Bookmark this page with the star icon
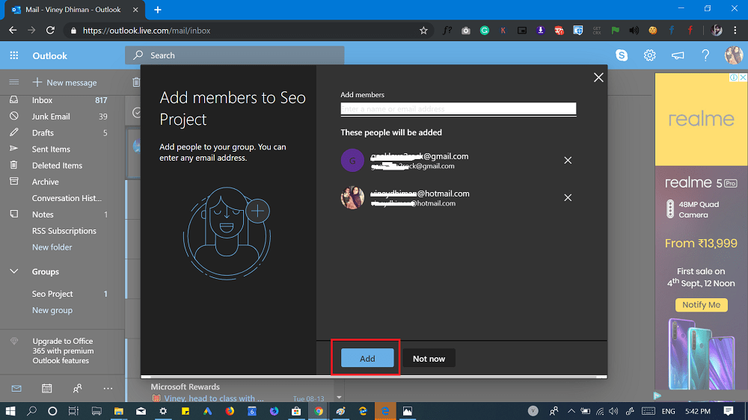The image size is (748, 420). pos(423,31)
